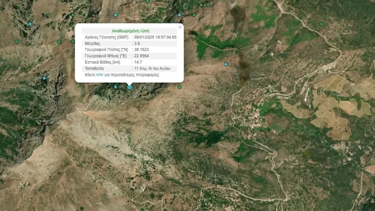Select green marker touching the popup's left edge
Screen dimensions: 375x211
click(73, 42)
